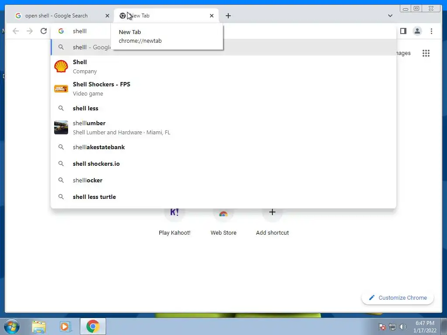The image size is (447, 335).
Task: Click the Chrome taskbar icon
Action: (x=93, y=327)
